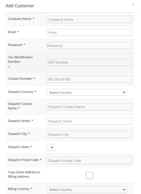Click the Add Customer dialog title
This screenshot has width=141, height=194.
click(20, 6)
